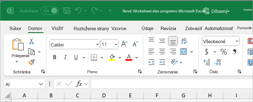Toggle the highlighted Bottom Align icon
The height and width of the screenshot is (102, 253).
click(x=173, y=41)
